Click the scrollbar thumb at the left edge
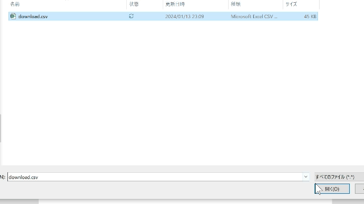Viewport: 364px width, 204px height. [1, 128]
